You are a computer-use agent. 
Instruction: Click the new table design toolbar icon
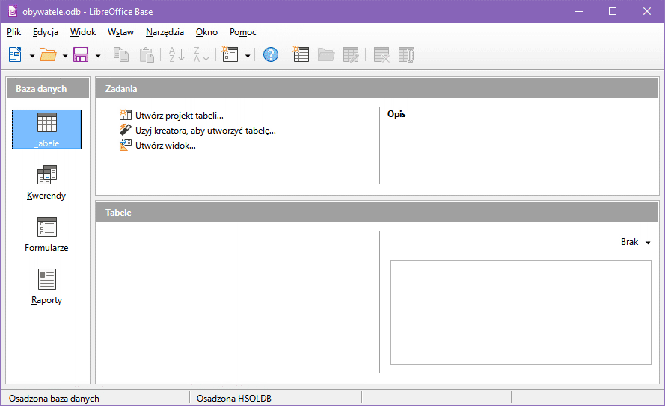(301, 54)
